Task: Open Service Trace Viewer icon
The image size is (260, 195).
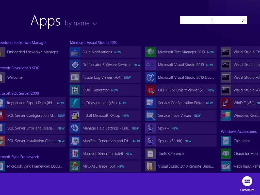Action: coord(151,116)
